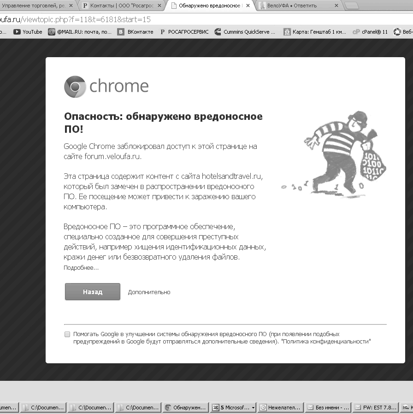This screenshot has height=414, width=413.
Task: Open the Веб bookmark icon
Action: [397, 32]
